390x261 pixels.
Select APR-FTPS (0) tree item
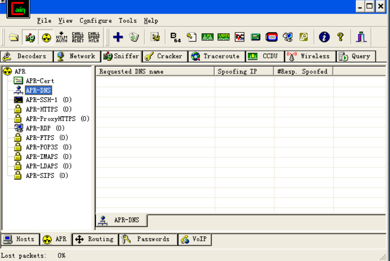47,138
